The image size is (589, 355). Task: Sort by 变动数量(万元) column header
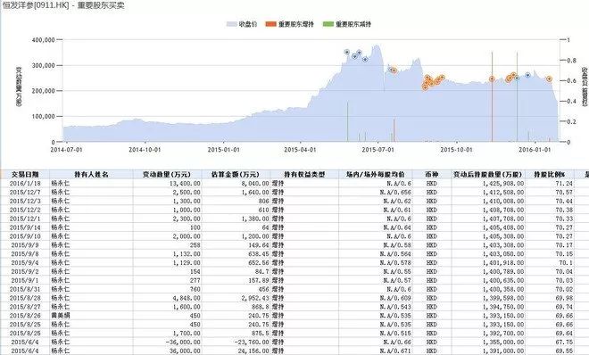pos(167,175)
